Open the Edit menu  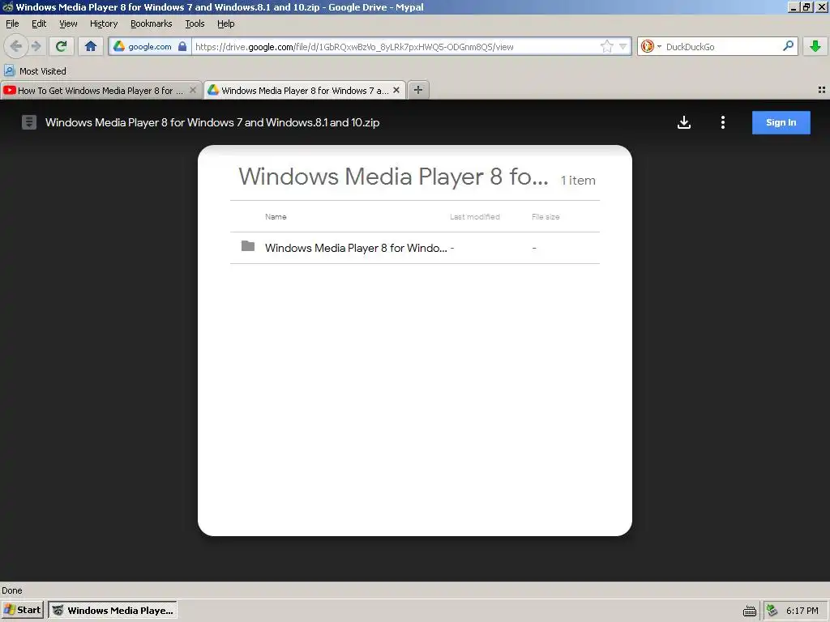(39, 23)
